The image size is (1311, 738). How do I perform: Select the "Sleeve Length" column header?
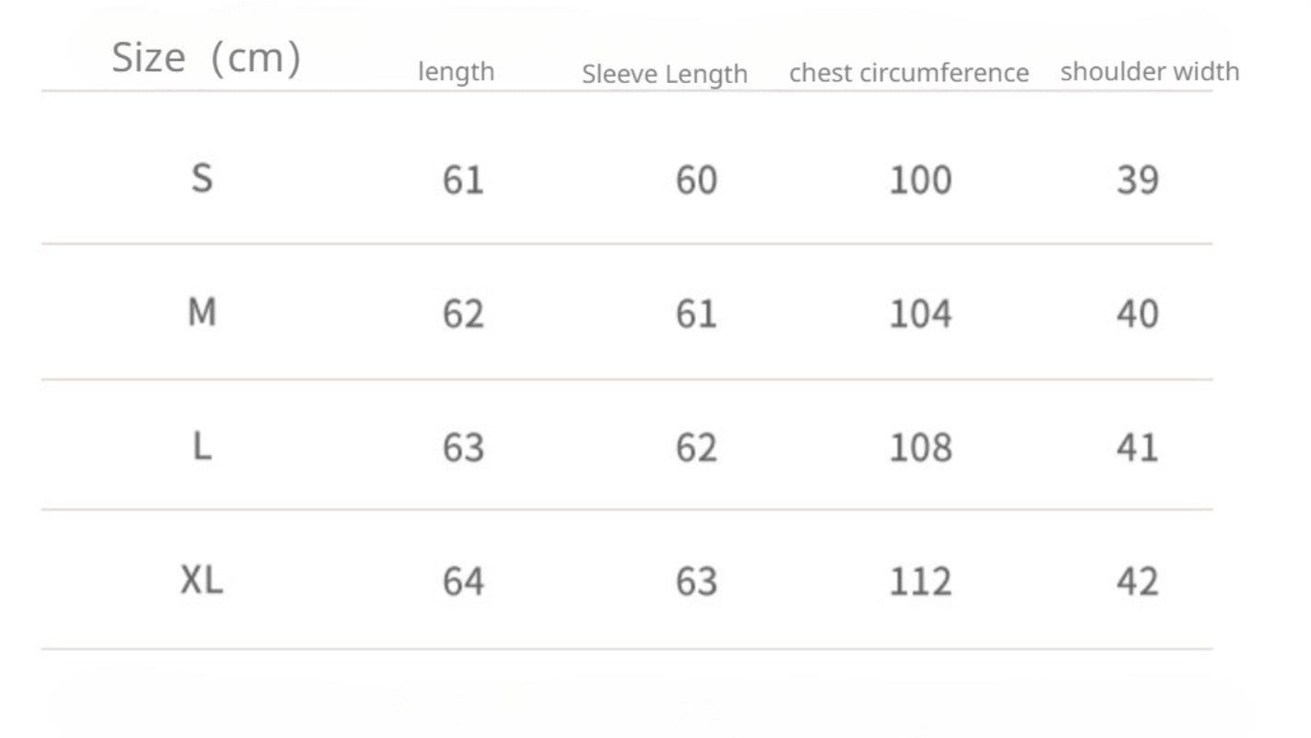(x=664, y=74)
